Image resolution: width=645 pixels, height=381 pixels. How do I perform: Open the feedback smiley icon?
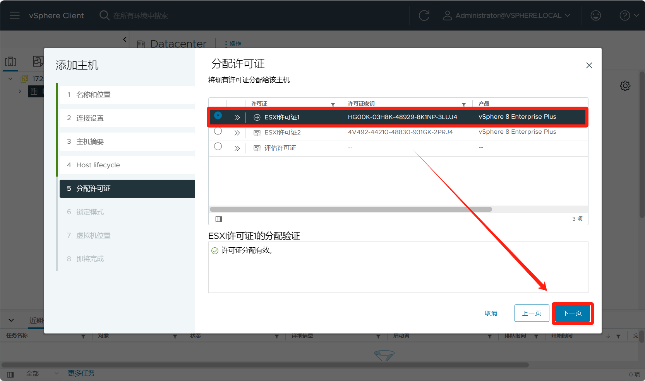pyautogui.click(x=595, y=15)
